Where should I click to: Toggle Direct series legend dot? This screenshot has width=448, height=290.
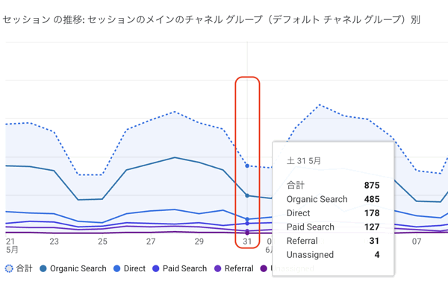pyautogui.click(x=117, y=268)
